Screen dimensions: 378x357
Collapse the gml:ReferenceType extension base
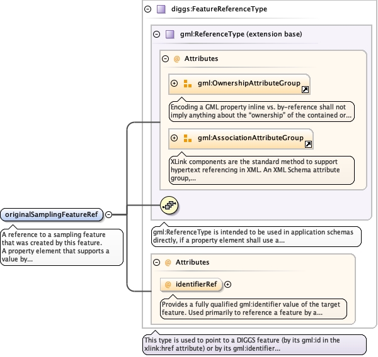[x=156, y=33]
